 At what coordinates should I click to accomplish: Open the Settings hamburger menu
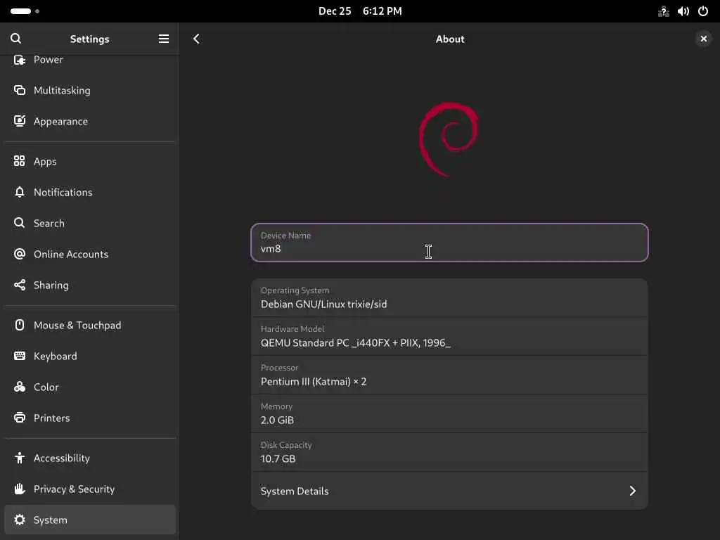tap(163, 39)
